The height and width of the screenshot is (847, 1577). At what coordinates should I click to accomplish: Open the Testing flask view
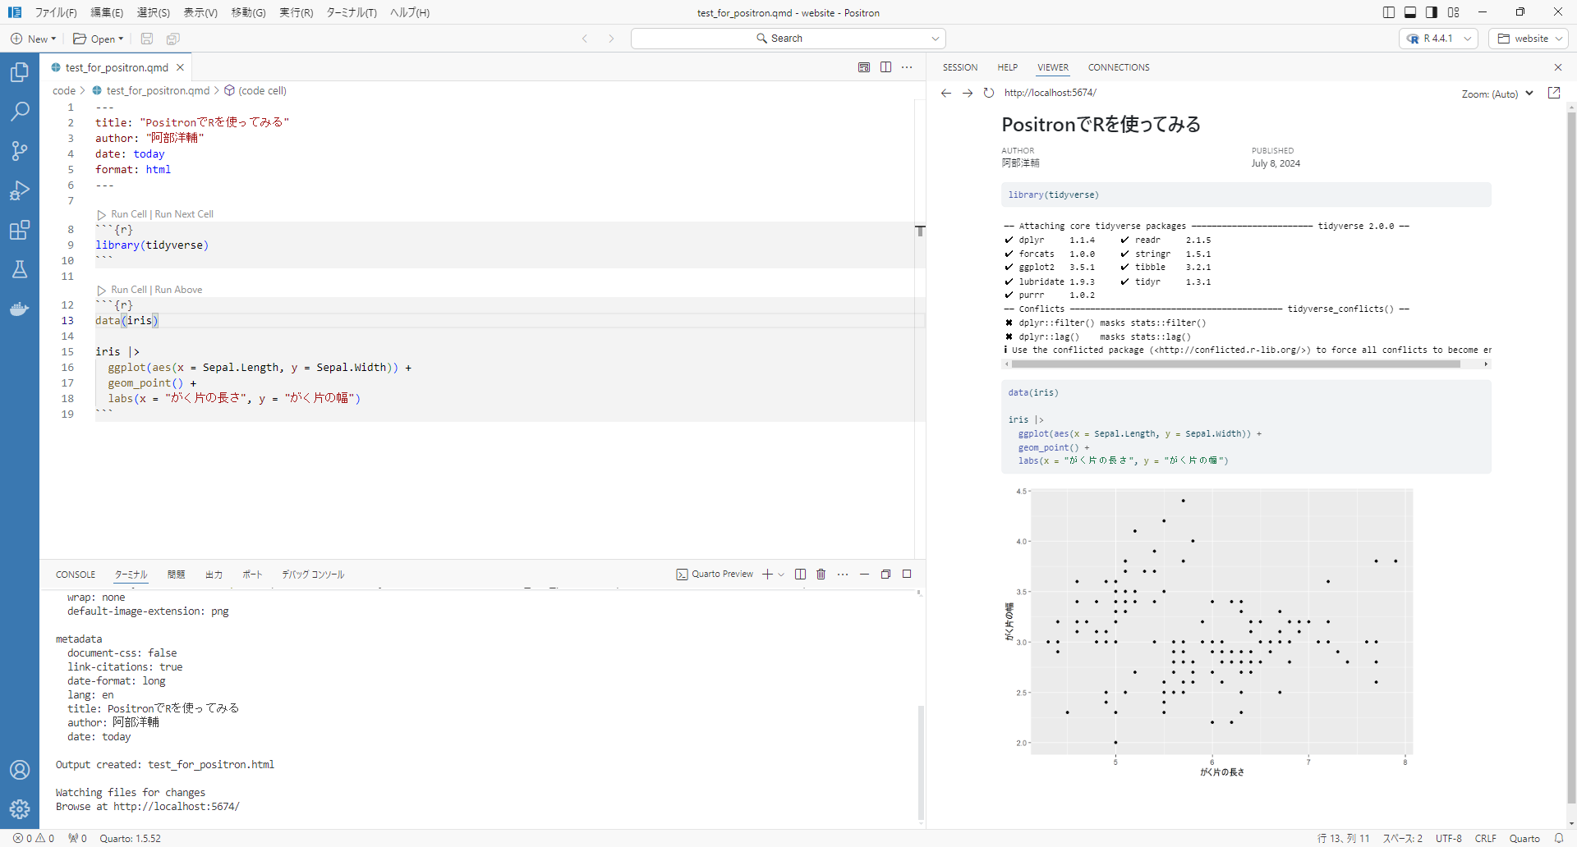(x=20, y=269)
